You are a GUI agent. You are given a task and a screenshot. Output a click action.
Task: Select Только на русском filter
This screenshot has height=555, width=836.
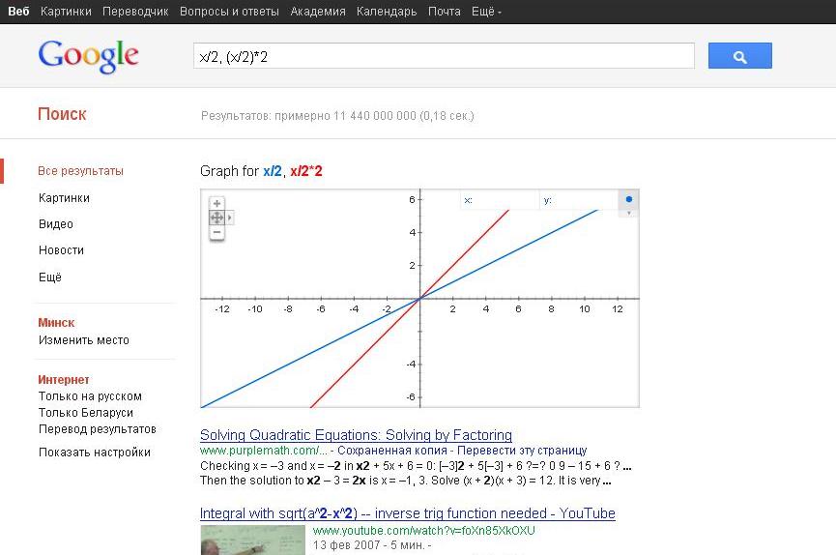[x=90, y=396]
